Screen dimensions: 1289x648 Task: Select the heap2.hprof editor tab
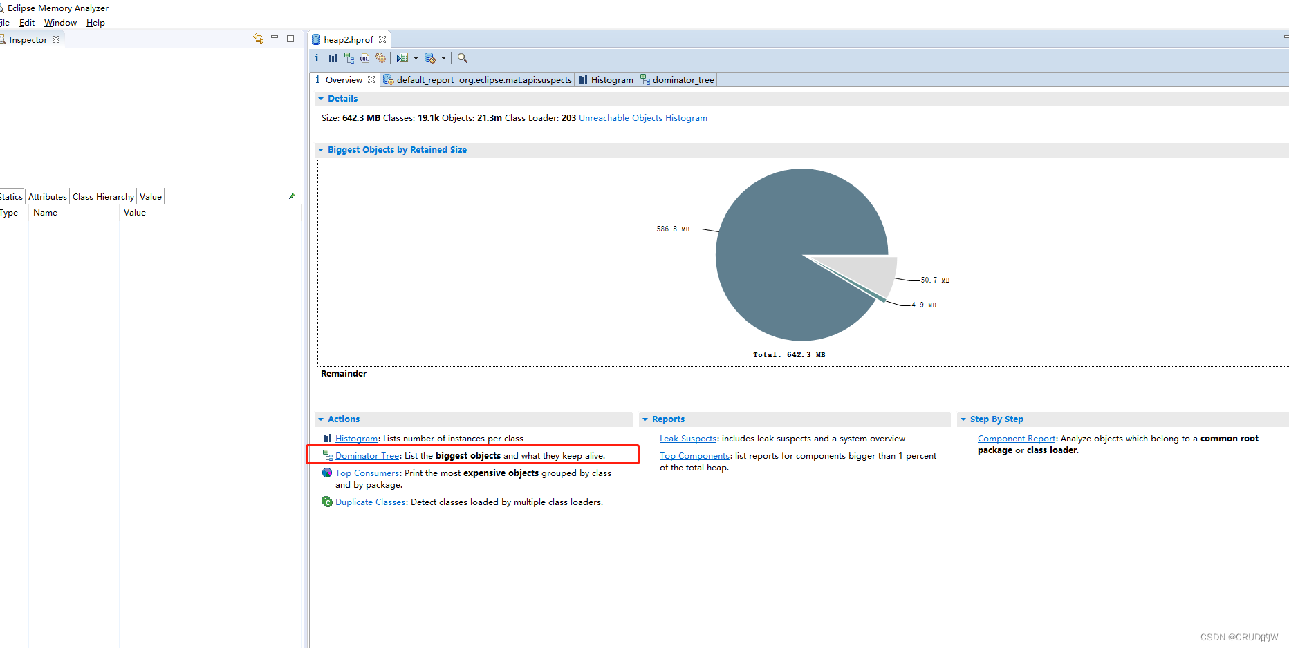349,39
